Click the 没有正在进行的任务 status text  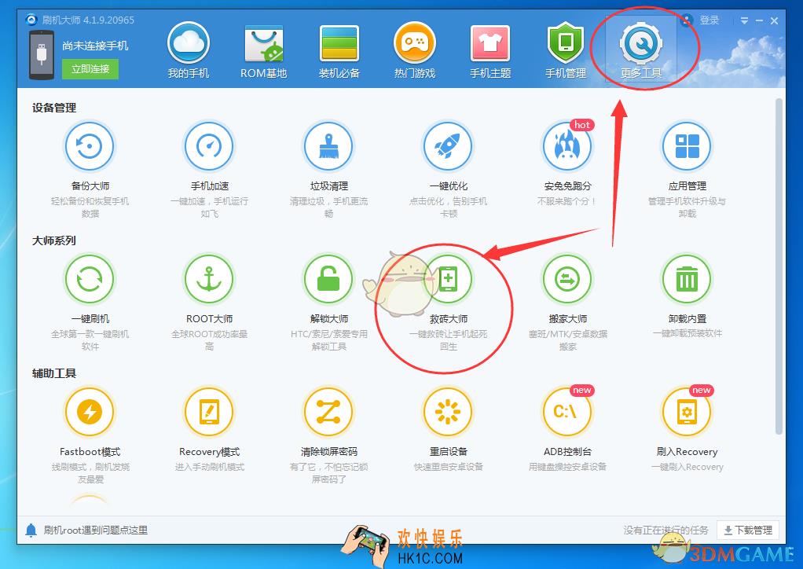click(665, 530)
